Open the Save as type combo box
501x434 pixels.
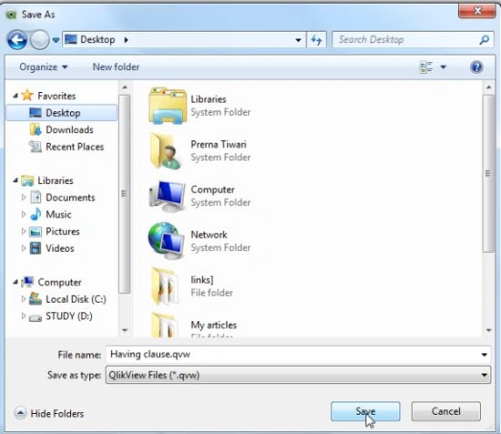pyautogui.click(x=298, y=375)
